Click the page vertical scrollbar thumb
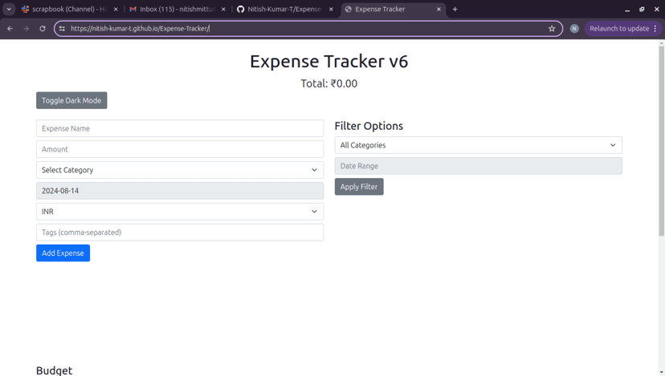This screenshot has width=665, height=376. [x=661, y=141]
